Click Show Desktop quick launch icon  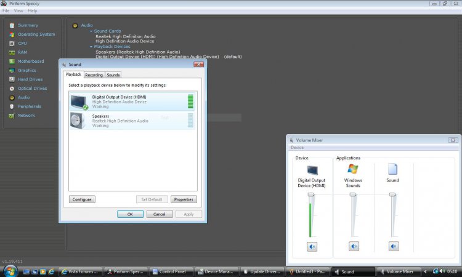pyautogui.click(x=26, y=271)
